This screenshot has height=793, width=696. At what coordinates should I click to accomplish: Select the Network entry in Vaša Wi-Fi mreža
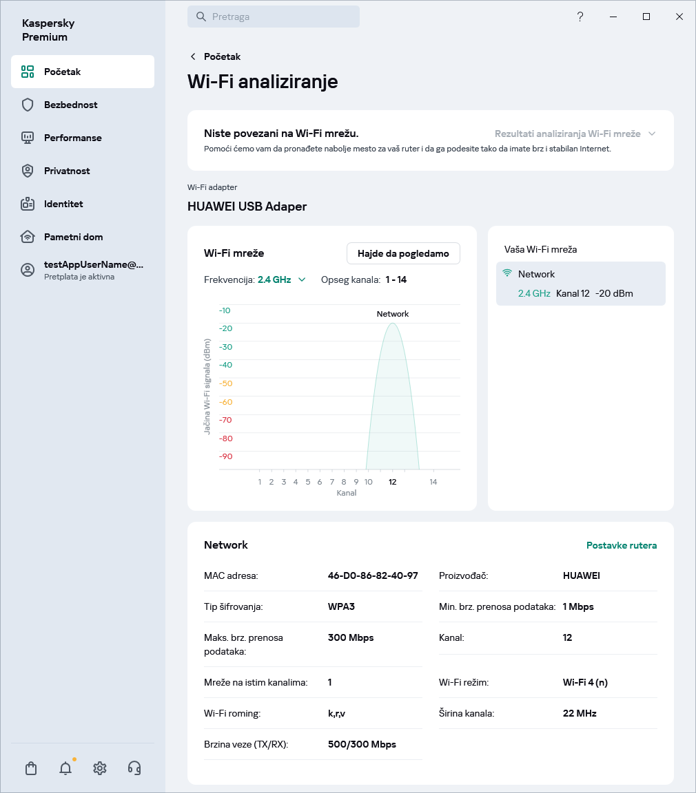click(580, 284)
